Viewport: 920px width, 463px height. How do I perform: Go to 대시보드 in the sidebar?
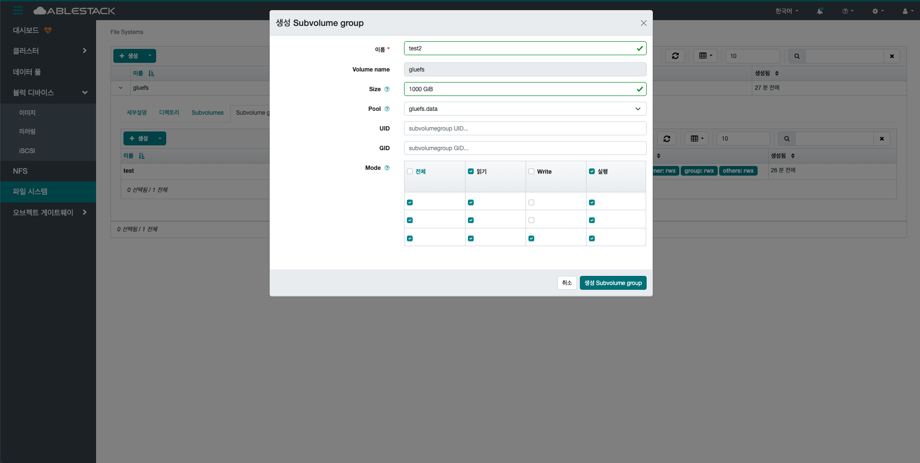click(x=26, y=30)
